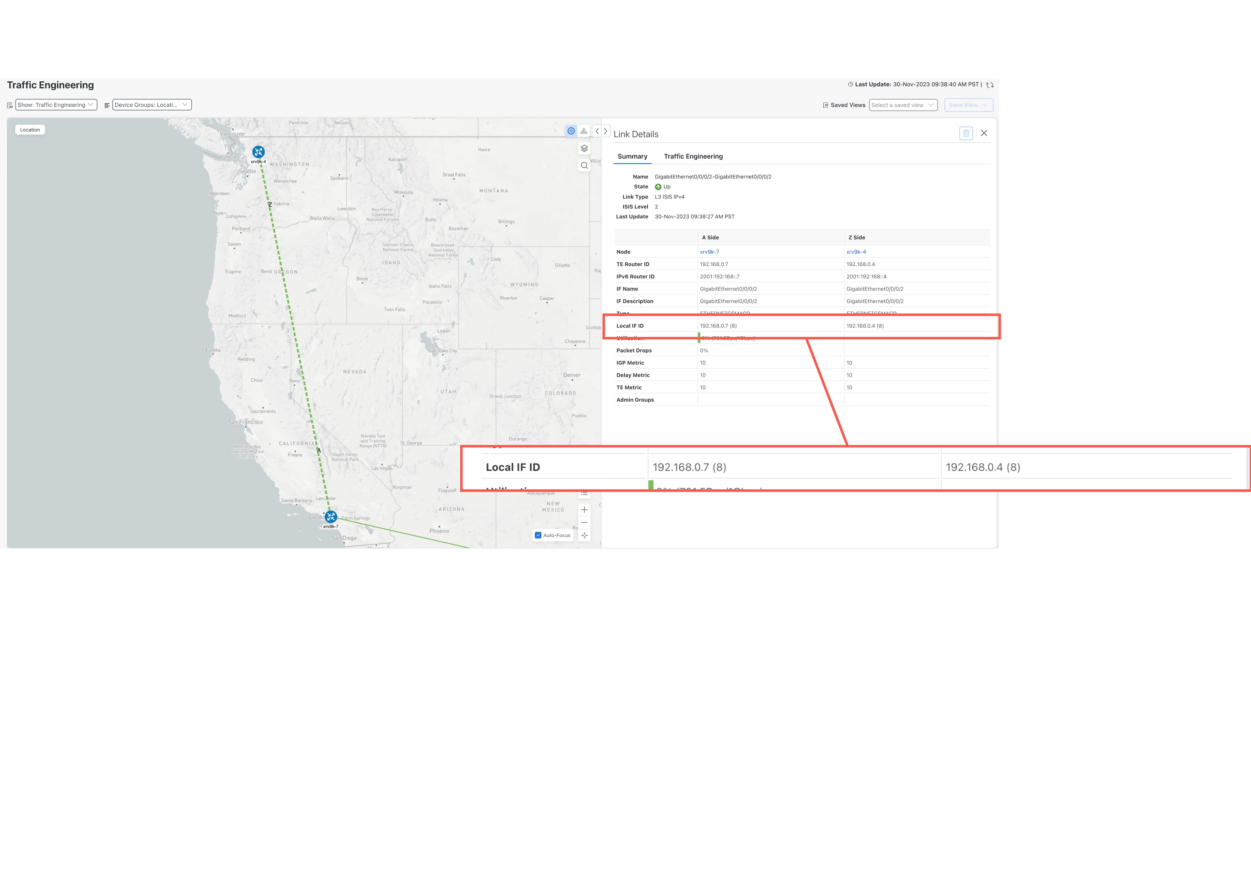
Task: Close the Link Details panel
Action: click(x=984, y=133)
